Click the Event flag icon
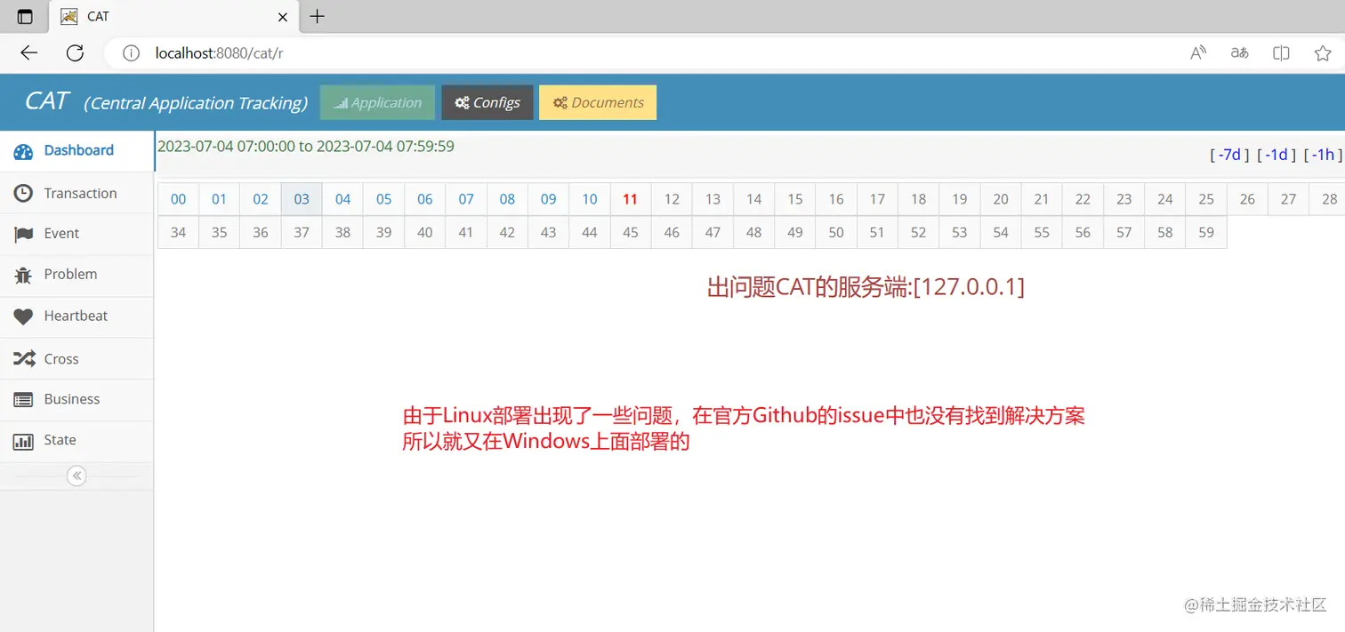Viewport: 1345px width, 632px height. coord(23,234)
